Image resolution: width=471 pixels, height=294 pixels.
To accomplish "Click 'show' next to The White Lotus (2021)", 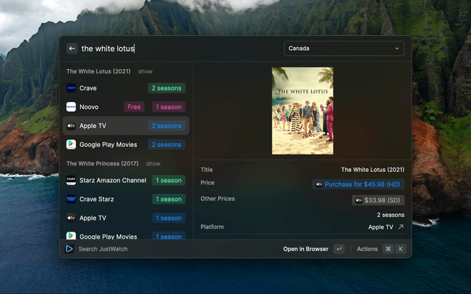I will (145, 71).
